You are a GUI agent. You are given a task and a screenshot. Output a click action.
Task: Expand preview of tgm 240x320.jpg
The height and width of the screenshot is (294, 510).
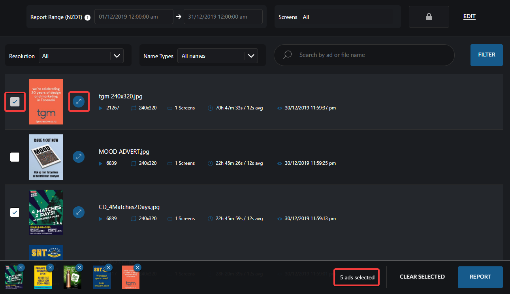point(79,102)
